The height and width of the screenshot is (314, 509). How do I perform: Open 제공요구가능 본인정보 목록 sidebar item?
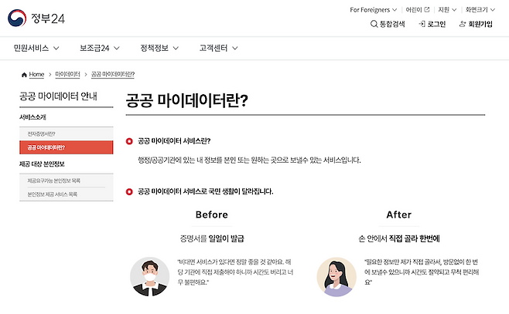(x=67, y=181)
